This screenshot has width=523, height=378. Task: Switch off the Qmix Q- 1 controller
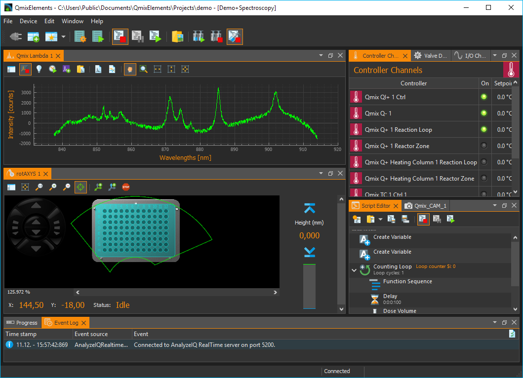(484, 113)
